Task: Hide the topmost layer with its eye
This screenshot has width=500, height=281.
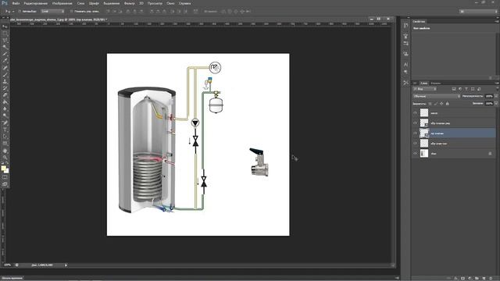Action: (415, 112)
